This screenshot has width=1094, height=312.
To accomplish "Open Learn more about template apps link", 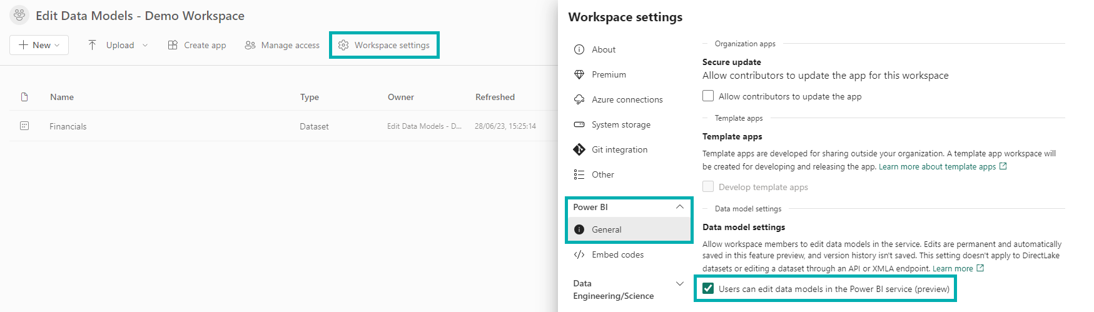I will point(937,166).
